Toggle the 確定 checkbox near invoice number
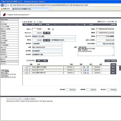121x121 pixels. (53, 29)
